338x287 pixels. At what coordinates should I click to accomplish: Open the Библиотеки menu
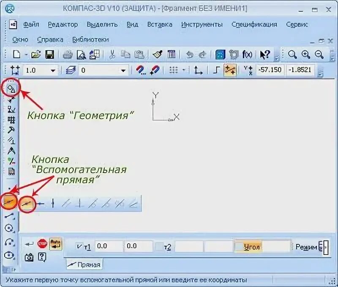(90, 40)
